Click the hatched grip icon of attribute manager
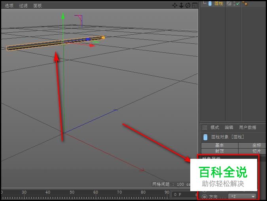Image resolution: width=267 pixels, height=201 pixels. pos(205,127)
